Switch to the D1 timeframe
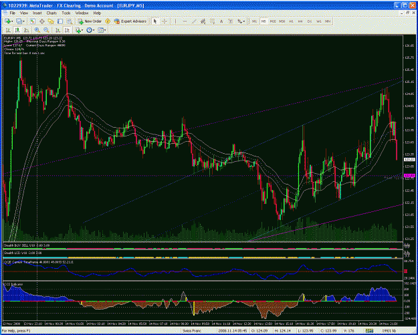This screenshot has width=418, height=335. (310, 21)
